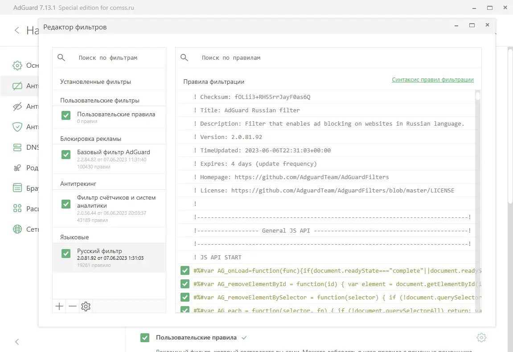The height and width of the screenshot is (352, 513).
Task: Open filter settings gear below the filter list
Action: [86, 307]
